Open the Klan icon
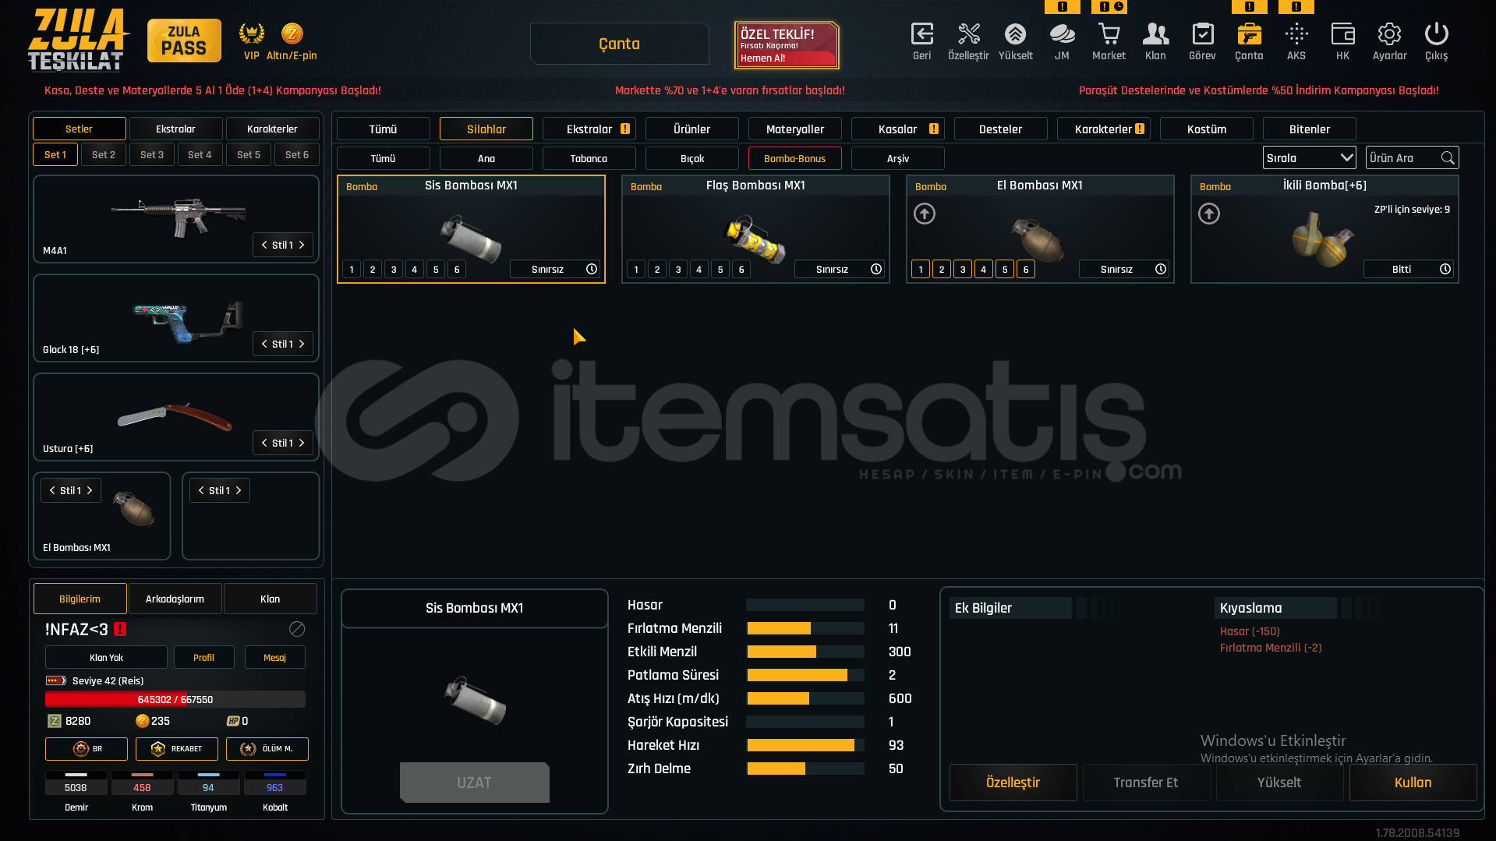Viewport: 1496px width, 841px height. (x=1155, y=35)
